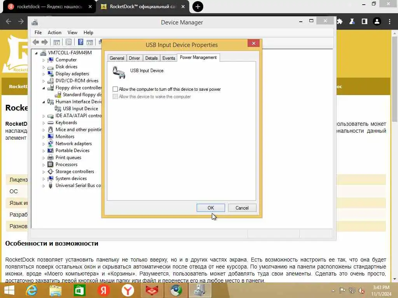Click Device Manager window title icon
This screenshot has width=398, height=298.
point(35,22)
